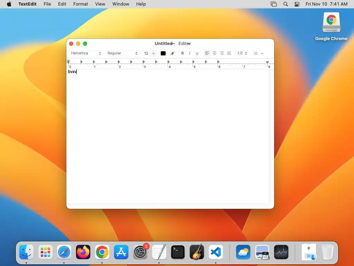The height and width of the screenshot is (266, 354).
Task: Open the Apple menu
Action: [9, 4]
